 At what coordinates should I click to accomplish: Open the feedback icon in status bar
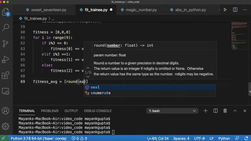click(237, 138)
